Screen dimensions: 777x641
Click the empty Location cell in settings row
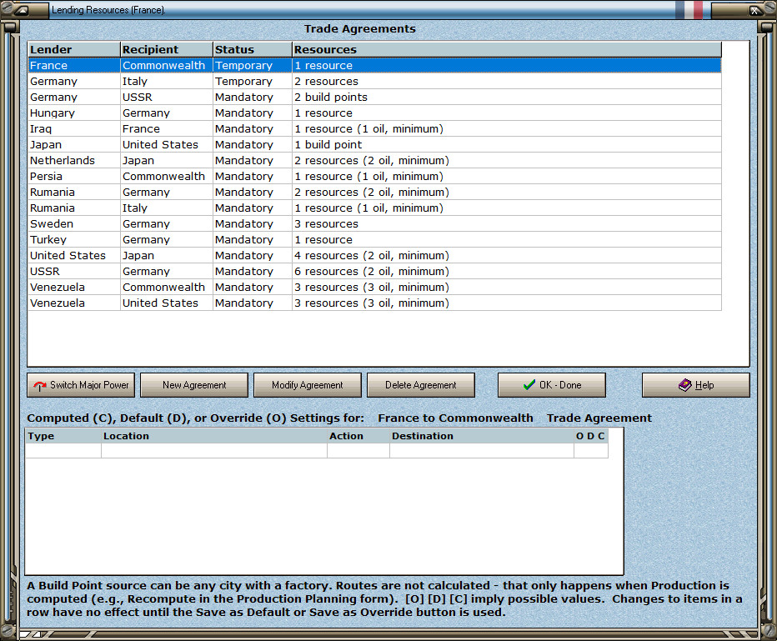(x=214, y=450)
